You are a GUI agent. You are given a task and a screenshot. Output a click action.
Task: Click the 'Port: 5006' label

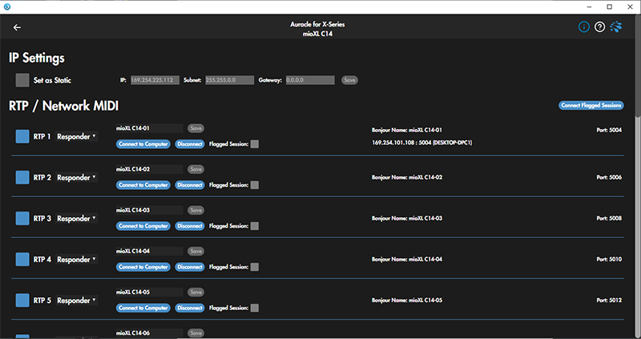pos(609,177)
